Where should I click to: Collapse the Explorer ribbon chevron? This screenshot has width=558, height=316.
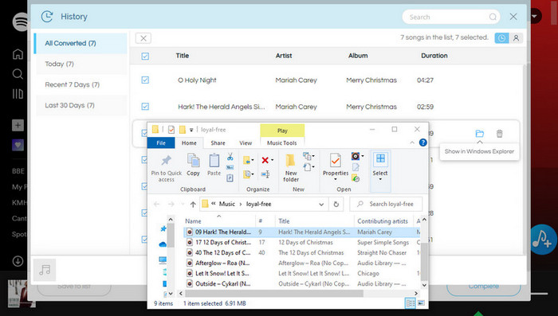pos(412,142)
